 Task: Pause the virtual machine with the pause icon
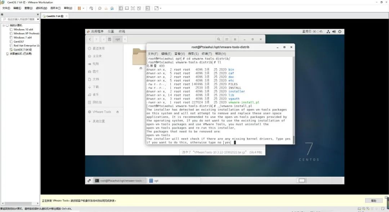tap(79, 8)
